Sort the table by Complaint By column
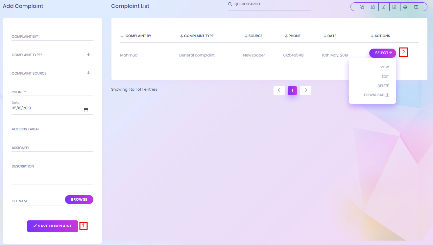 pyautogui.click(x=136, y=36)
